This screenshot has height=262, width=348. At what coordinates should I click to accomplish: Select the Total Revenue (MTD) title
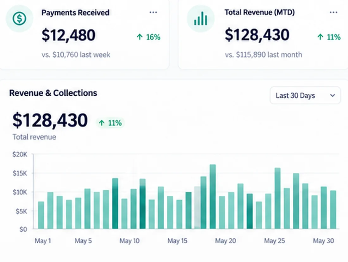(260, 12)
